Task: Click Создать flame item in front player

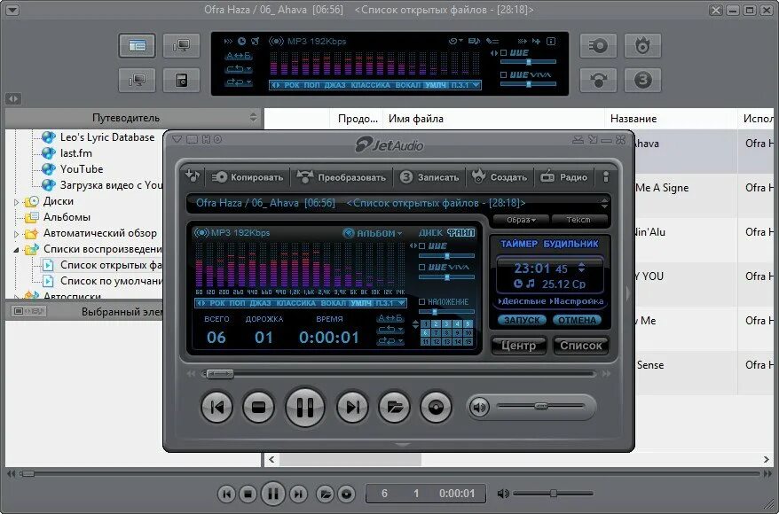Action: 500,177
